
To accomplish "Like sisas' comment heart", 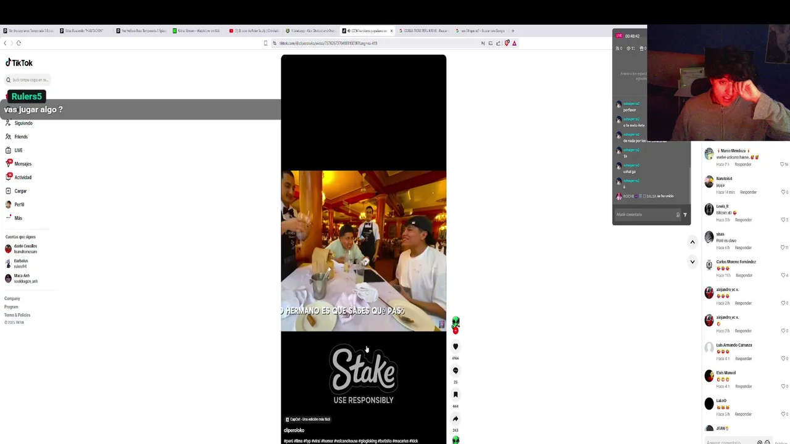I will (783, 248).
